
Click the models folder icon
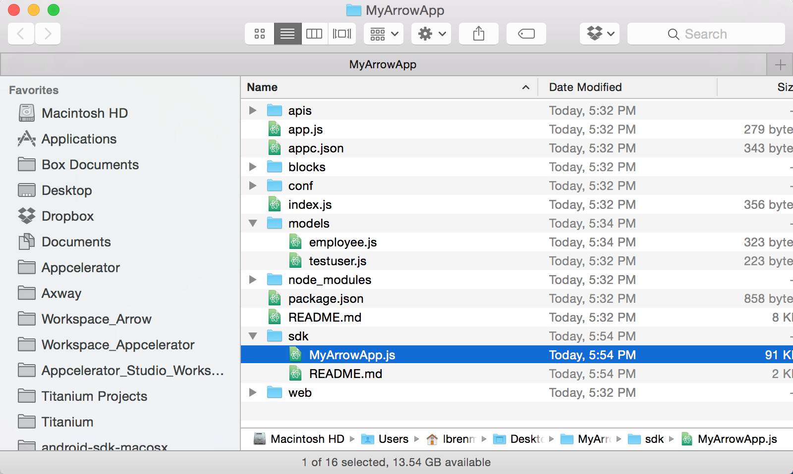click(x=275, y=223)
